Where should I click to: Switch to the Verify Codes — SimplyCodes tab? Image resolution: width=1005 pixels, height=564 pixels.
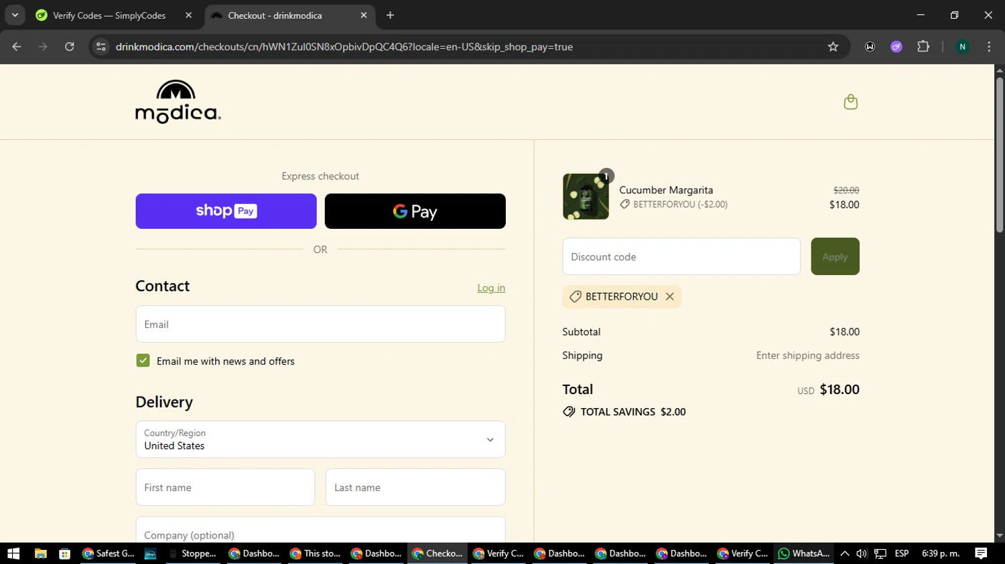point(109,15)
